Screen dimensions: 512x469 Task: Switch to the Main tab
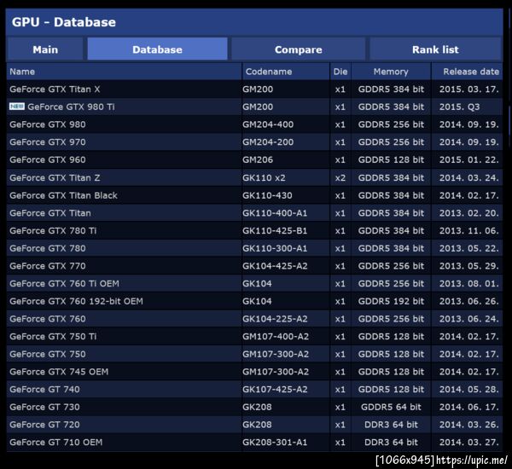(45, 49)
